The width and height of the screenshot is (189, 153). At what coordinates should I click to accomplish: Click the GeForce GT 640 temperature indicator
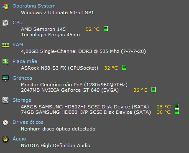[153, 90]
